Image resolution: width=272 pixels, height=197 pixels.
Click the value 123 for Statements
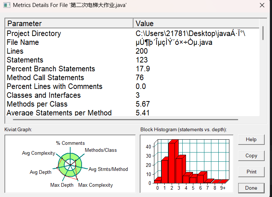point(142,60)
